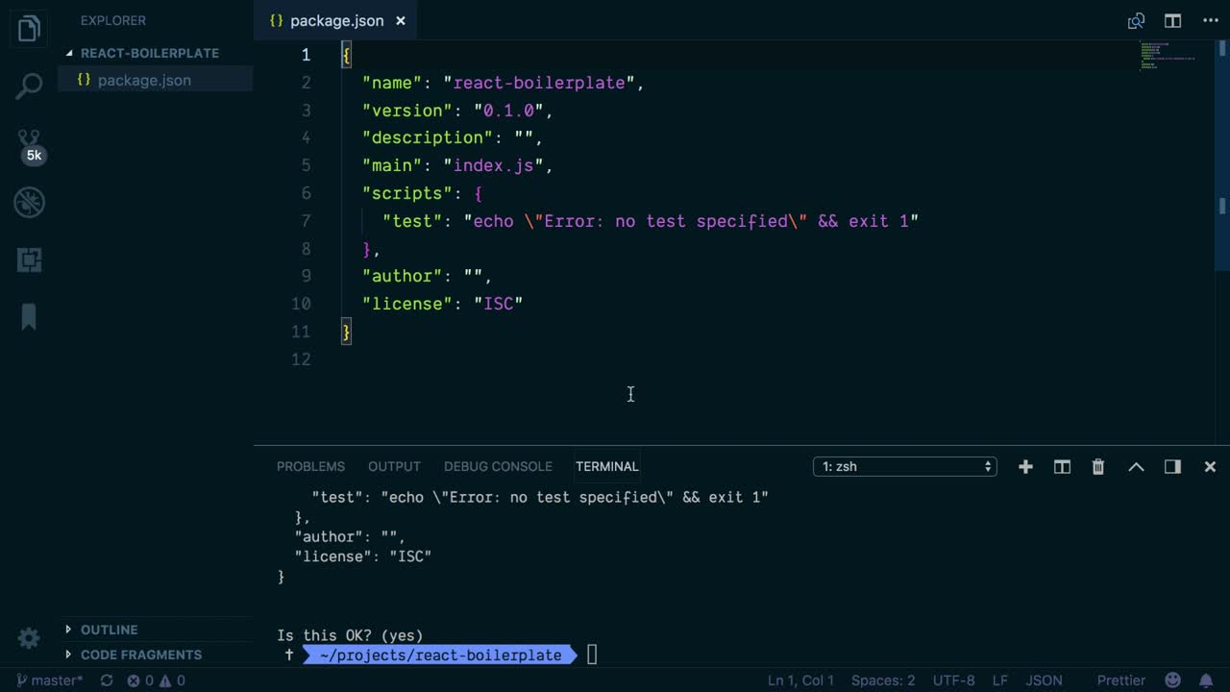The height and width of the screenshot is (692, 1230).
Task: Split the editor using the top-right icon
Action: coord(1172,20)
